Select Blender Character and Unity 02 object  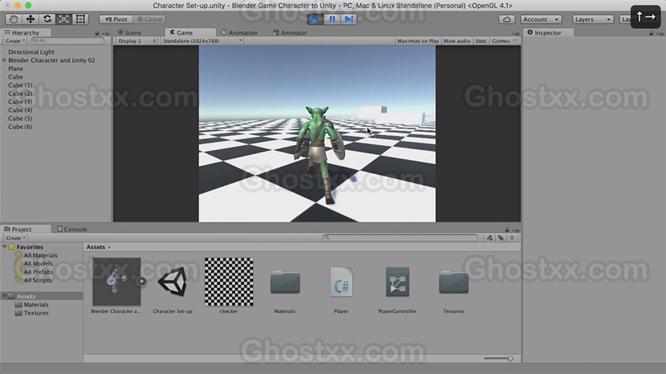(51, 60)
